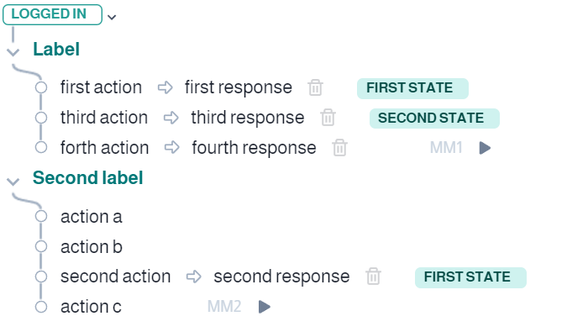Viewport: 567px width, 332px height.
Task: Click the third response text
Action: pos(248,118)
